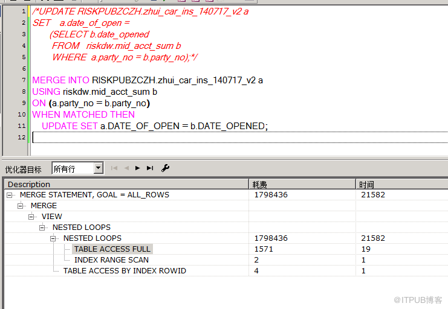The width and height of the screenshot is (448, 309).
Task: Collapse the outer NESTED LOOPS node
Action: click(x=42, y=228)
